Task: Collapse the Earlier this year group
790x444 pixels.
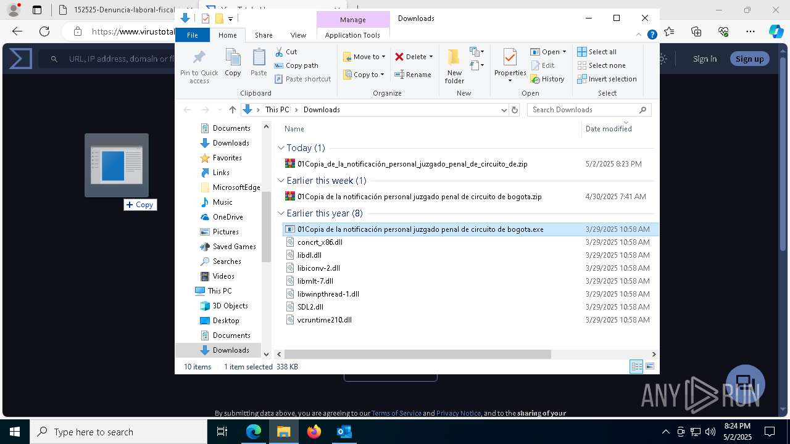Action: 281,213
